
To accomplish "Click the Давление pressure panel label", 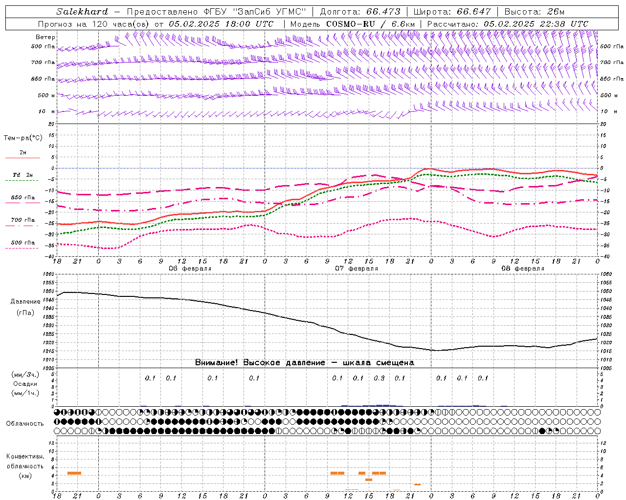I will coord(25,302).
